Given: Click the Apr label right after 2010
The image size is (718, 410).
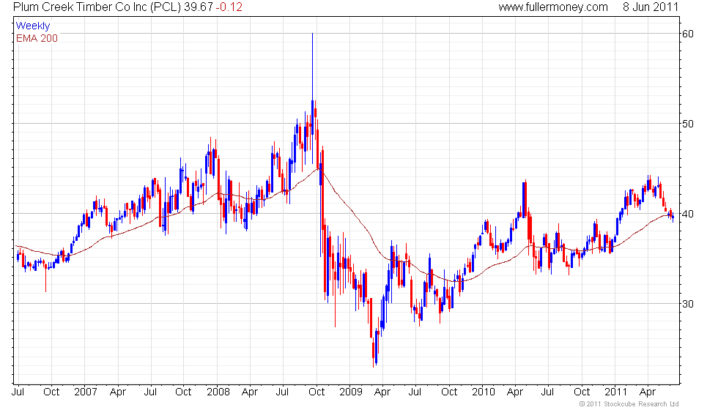Looking at the screenshot, I should point(515,392).
